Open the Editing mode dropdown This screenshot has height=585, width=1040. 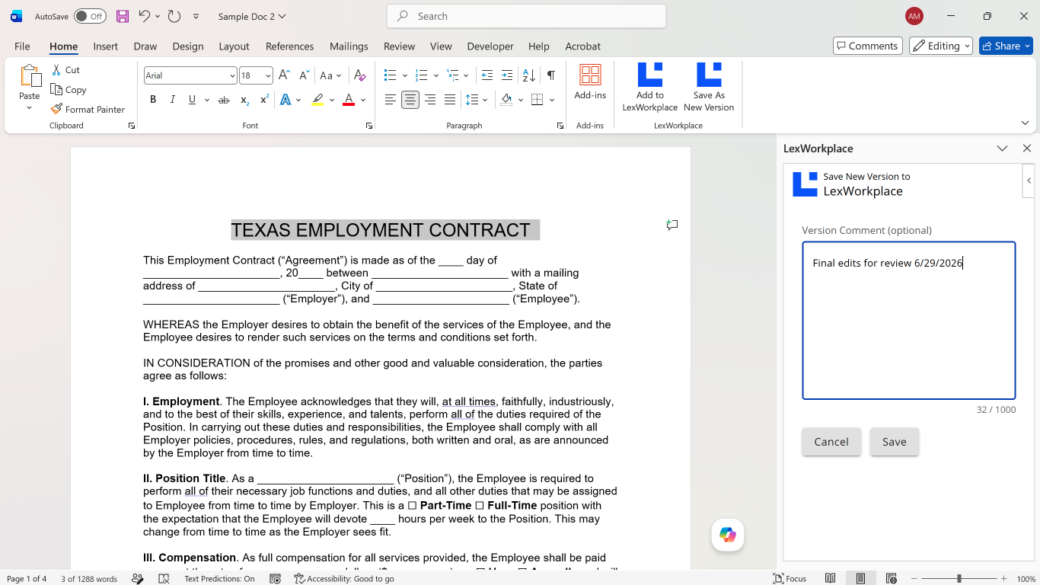(x=941, y=46)
